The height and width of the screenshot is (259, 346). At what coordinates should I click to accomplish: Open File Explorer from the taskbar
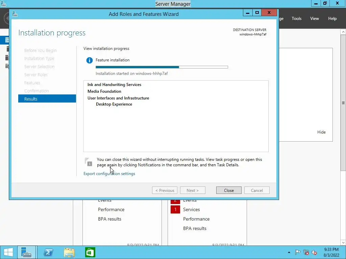(69, 252)
